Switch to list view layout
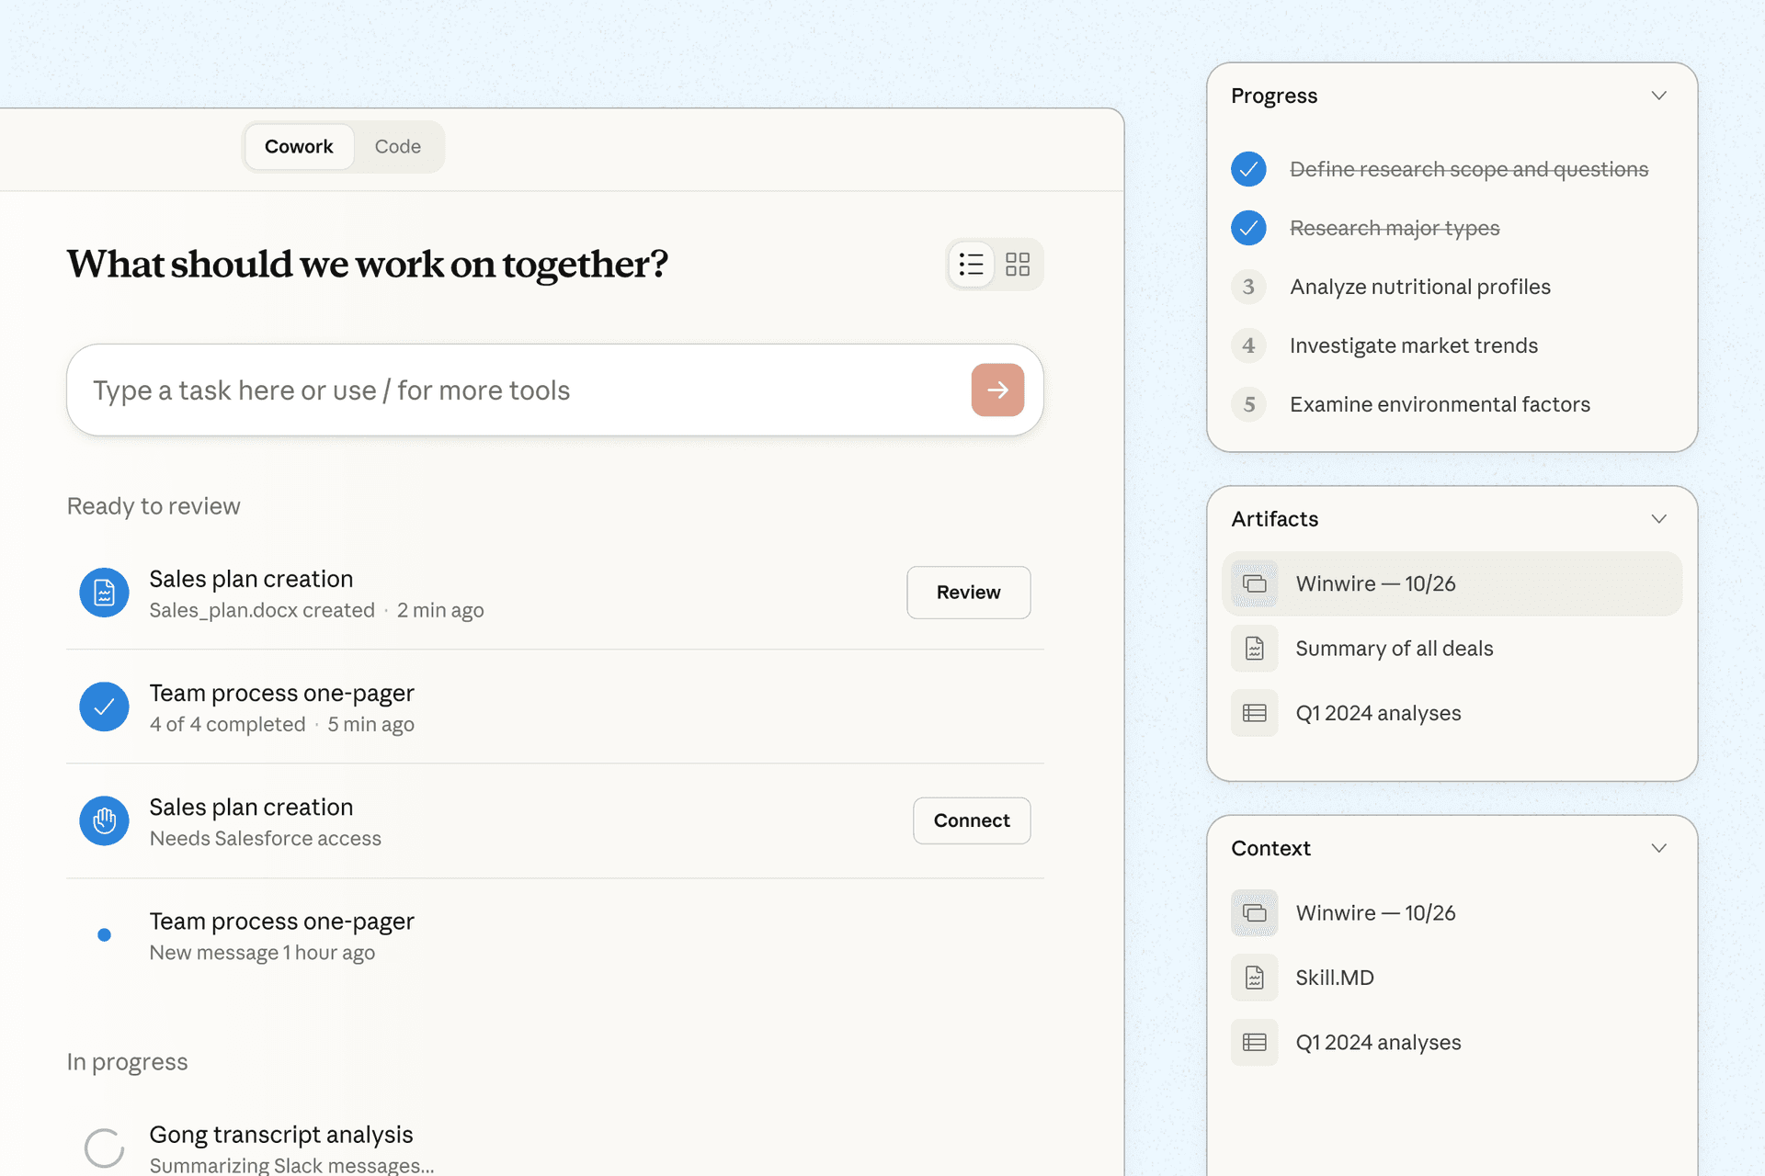This screenshot has width=1765, height=1176. [971, 265]
